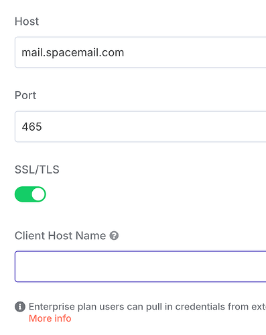Click the info icon beside Enterprise plan note

pyautogui.click(x=20, y=307)
